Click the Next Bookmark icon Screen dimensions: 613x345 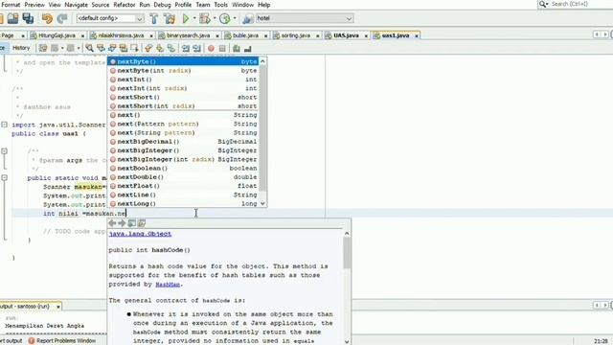click(160, 48)
